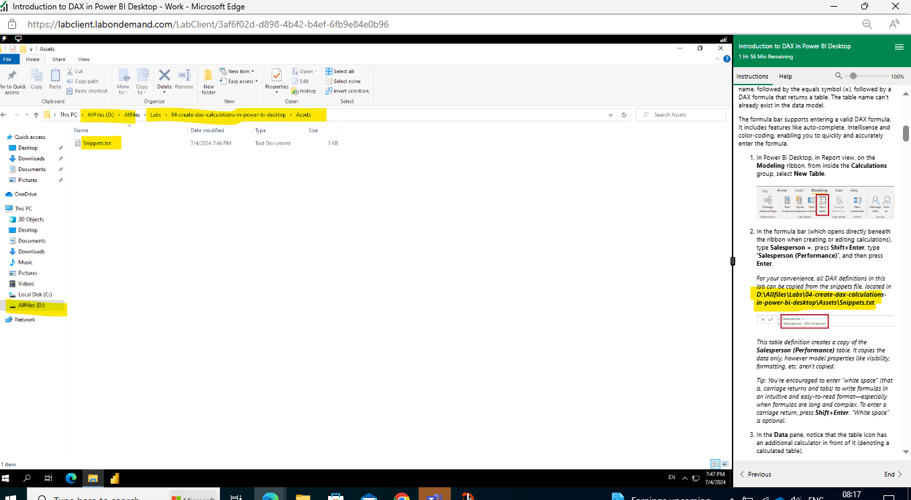Select the Copy path icon
This screenshot has height=500, width=911.
(82, 81)
